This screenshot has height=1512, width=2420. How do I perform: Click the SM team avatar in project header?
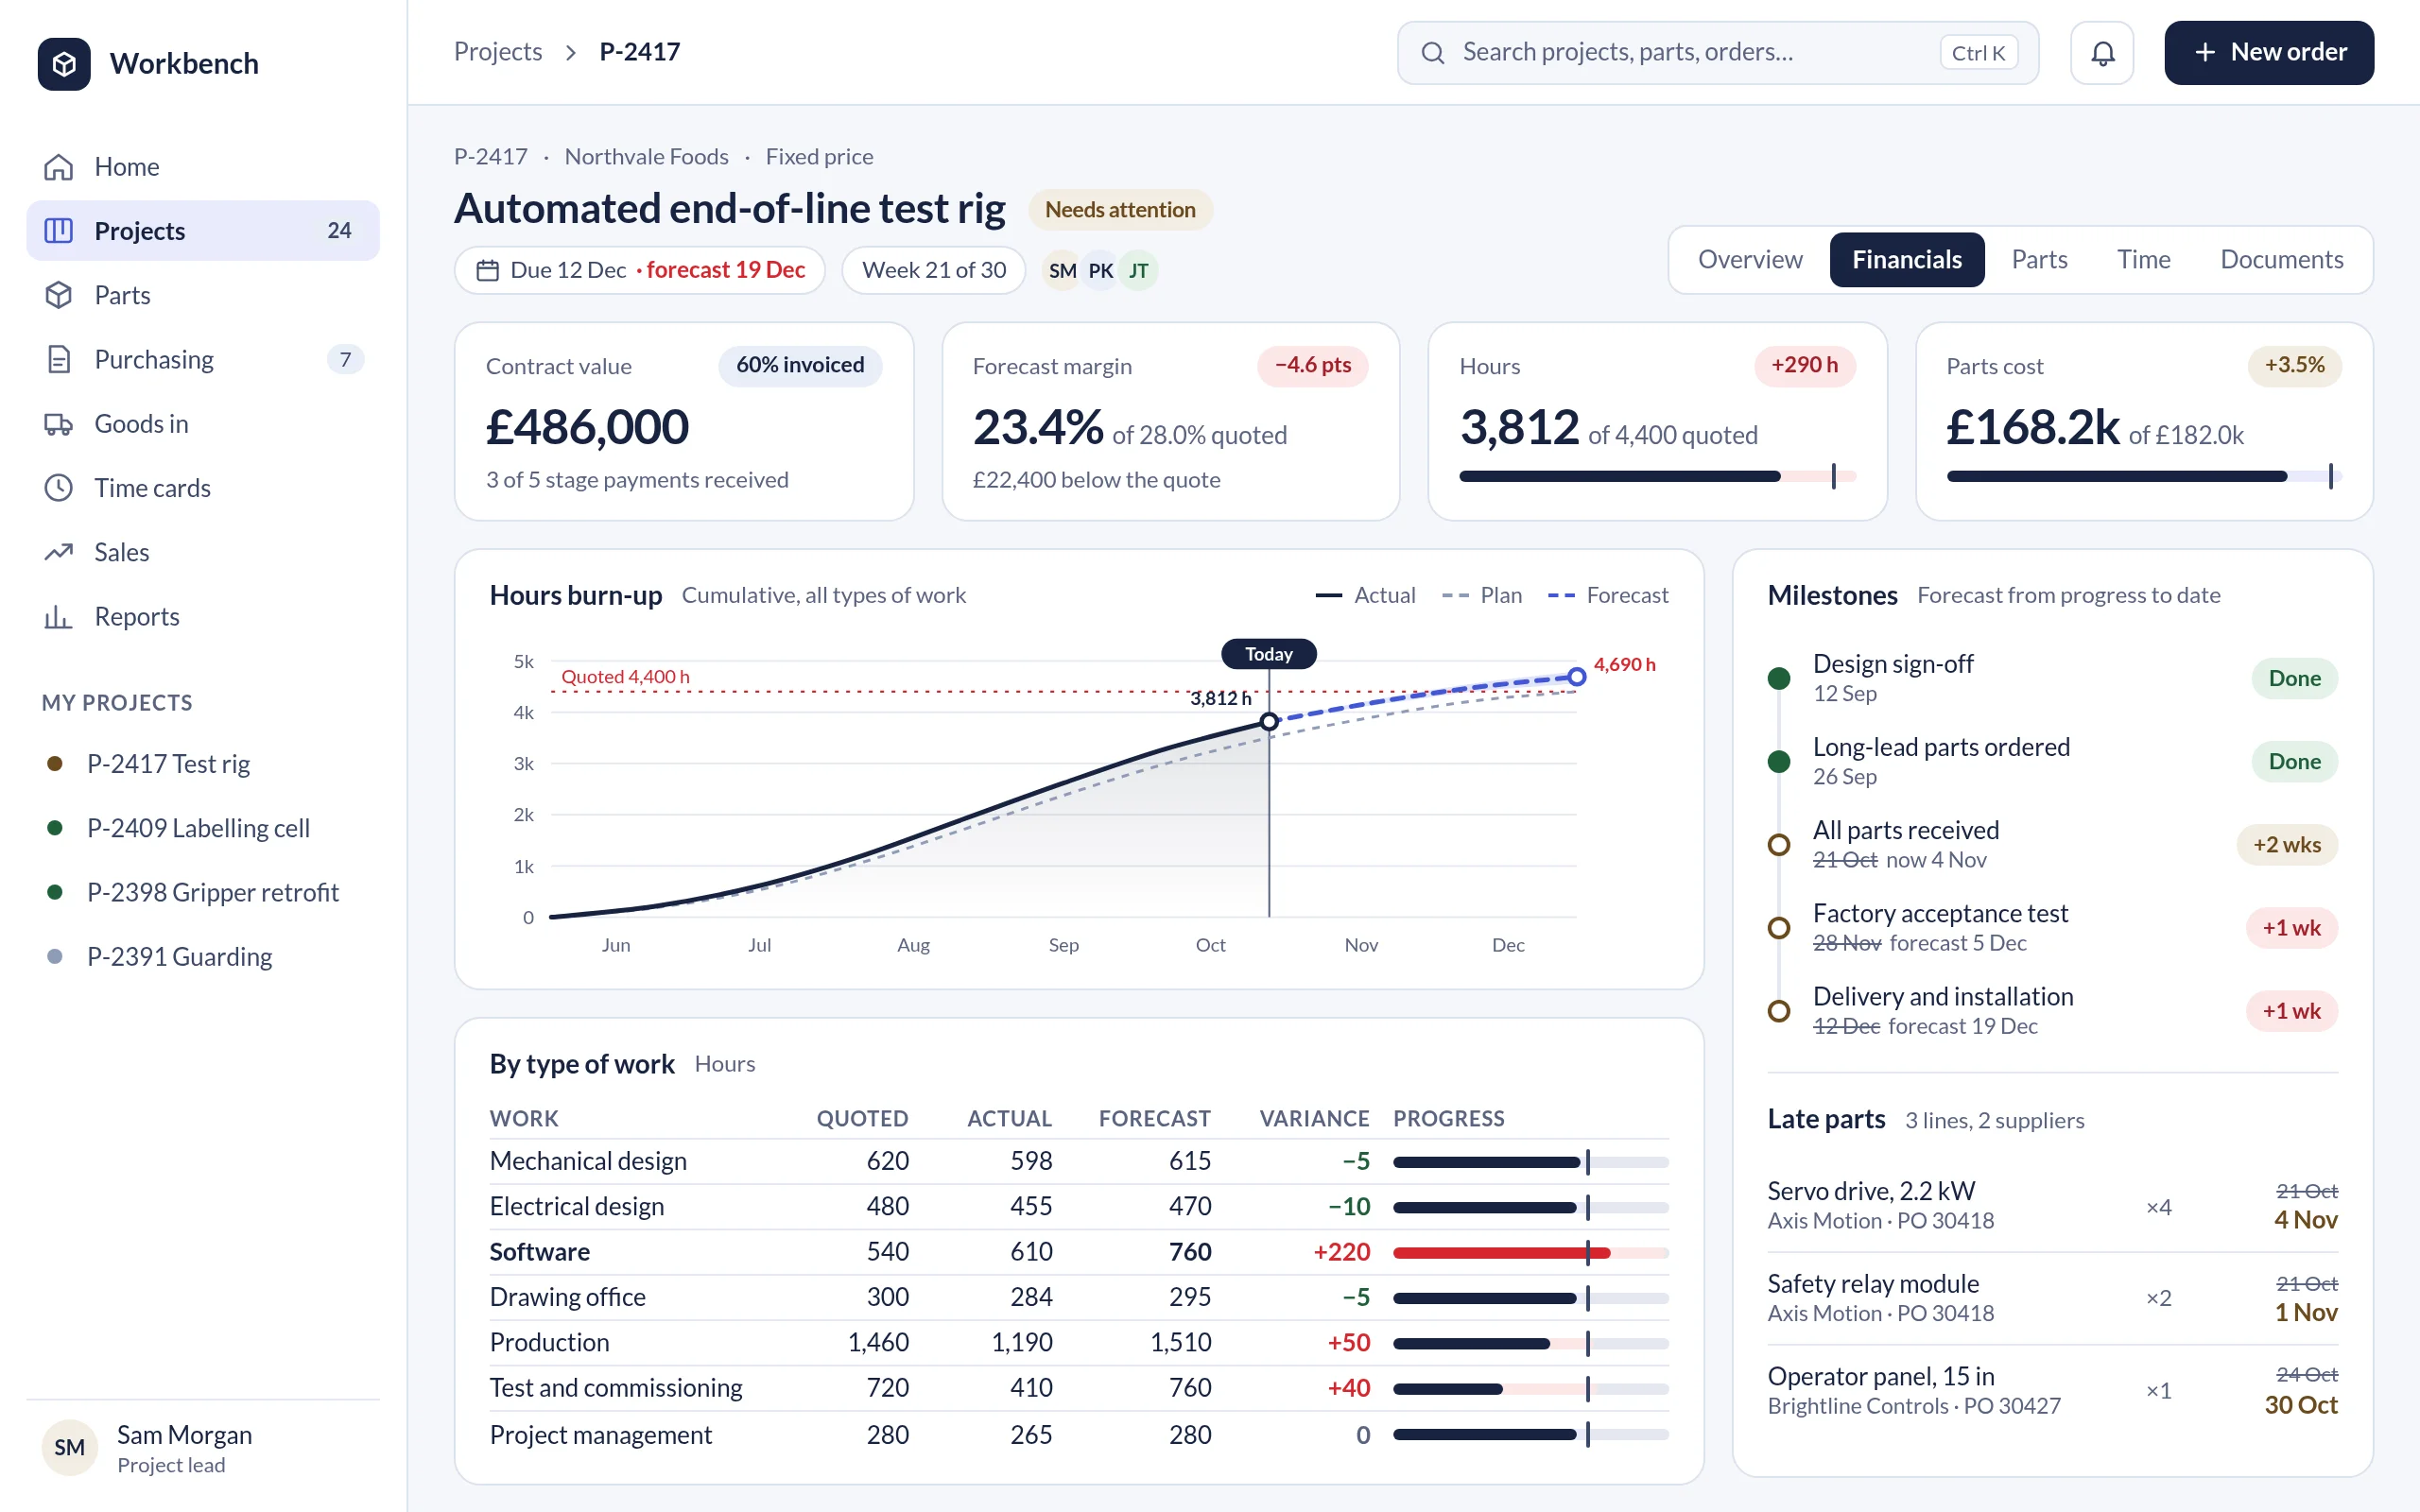pyautogui.click(x=1062, y=270)
